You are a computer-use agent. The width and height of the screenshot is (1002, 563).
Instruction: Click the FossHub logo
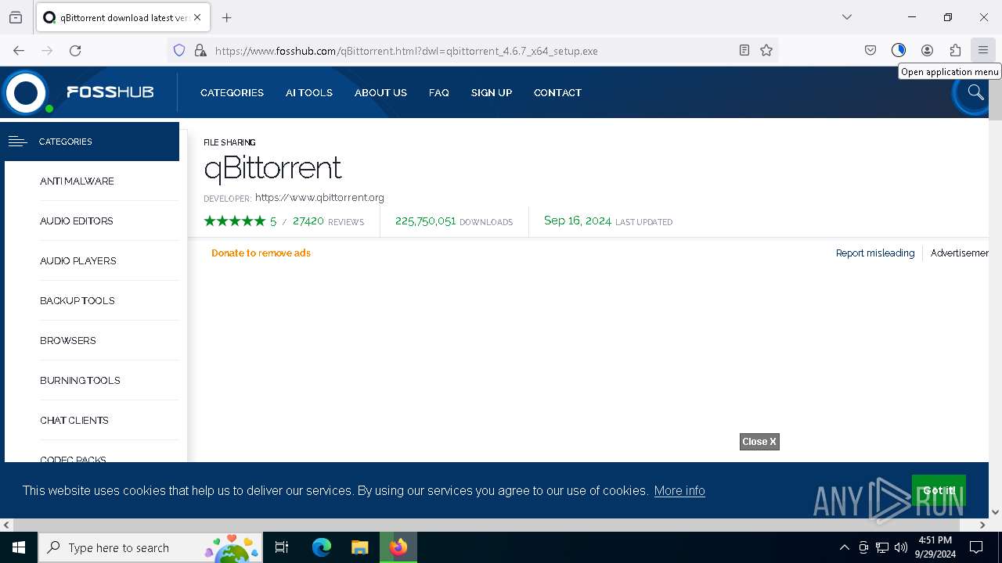tap(77, 92)
